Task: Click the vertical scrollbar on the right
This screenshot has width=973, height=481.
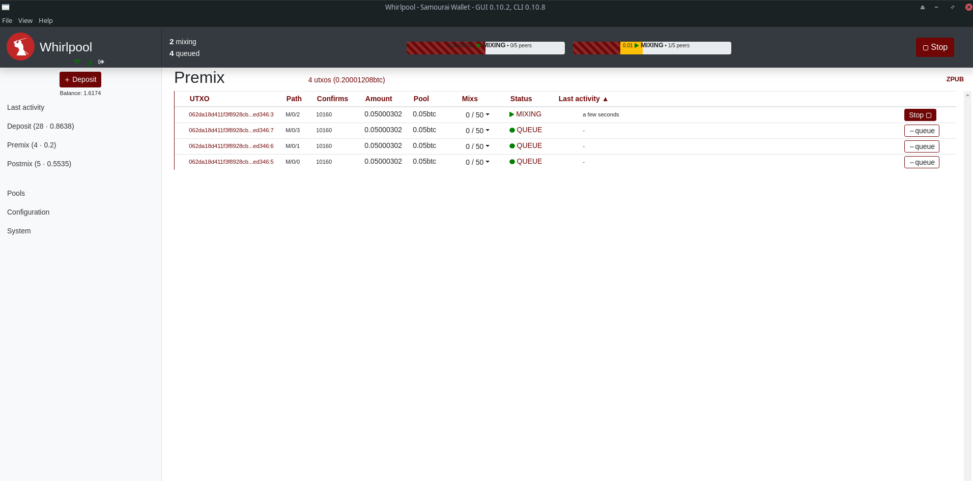Action: coord(967,285)
